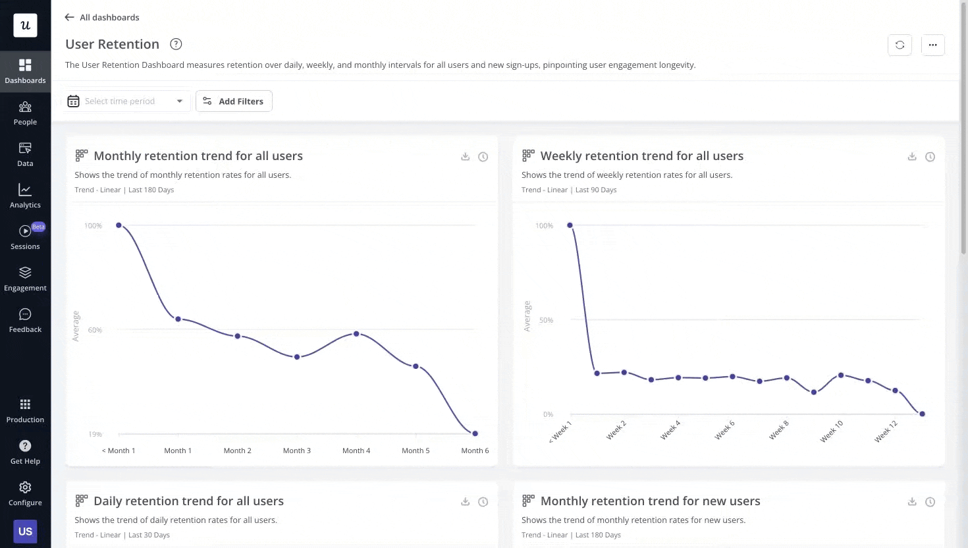The height and width of the screenshot is (548, 968).
Task: Switch to the Production environment
Action: click(25, 410)
